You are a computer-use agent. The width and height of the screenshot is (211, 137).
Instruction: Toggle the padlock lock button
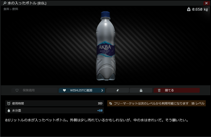coord(141,90)
